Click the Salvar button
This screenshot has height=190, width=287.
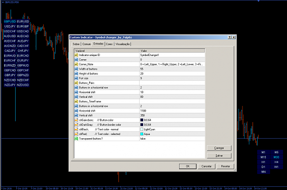tap(219, 156)
